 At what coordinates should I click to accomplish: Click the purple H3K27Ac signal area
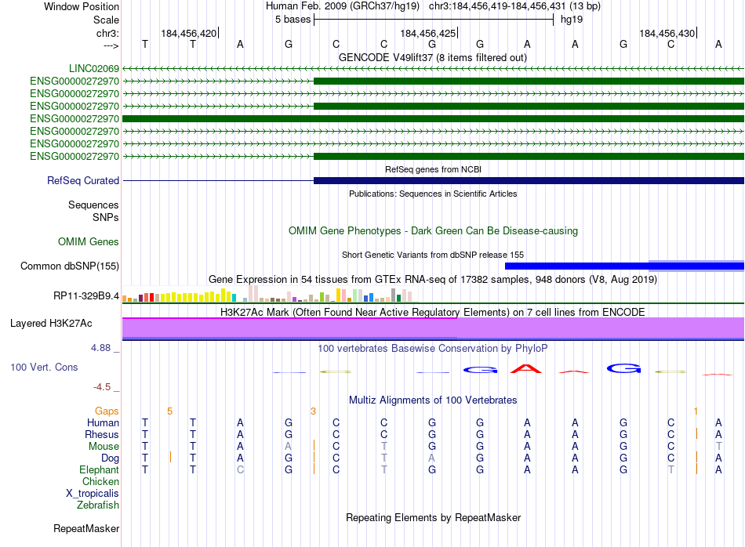pyautogui.click(x=433, y=328)
